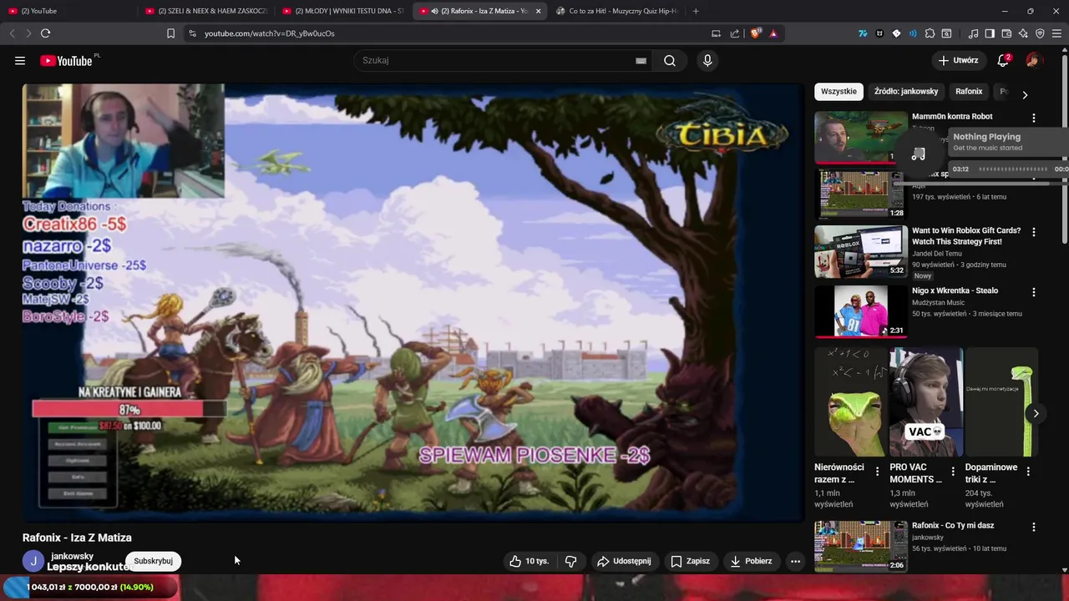
Task: Open the jankowsky channel name link
Action: 72,556
